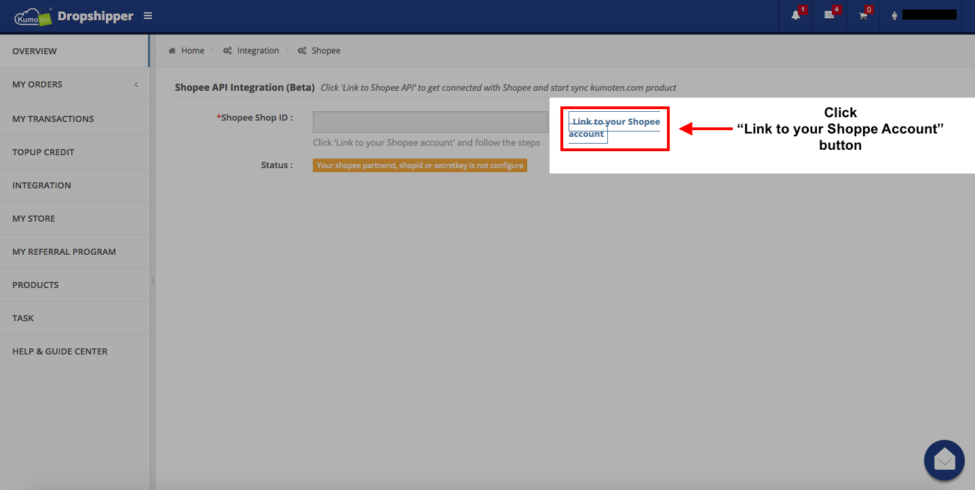The width and height of the screenshot is (975, 490).
Task: Open Help & Guide Center
Action: click(x=75, y=351)
